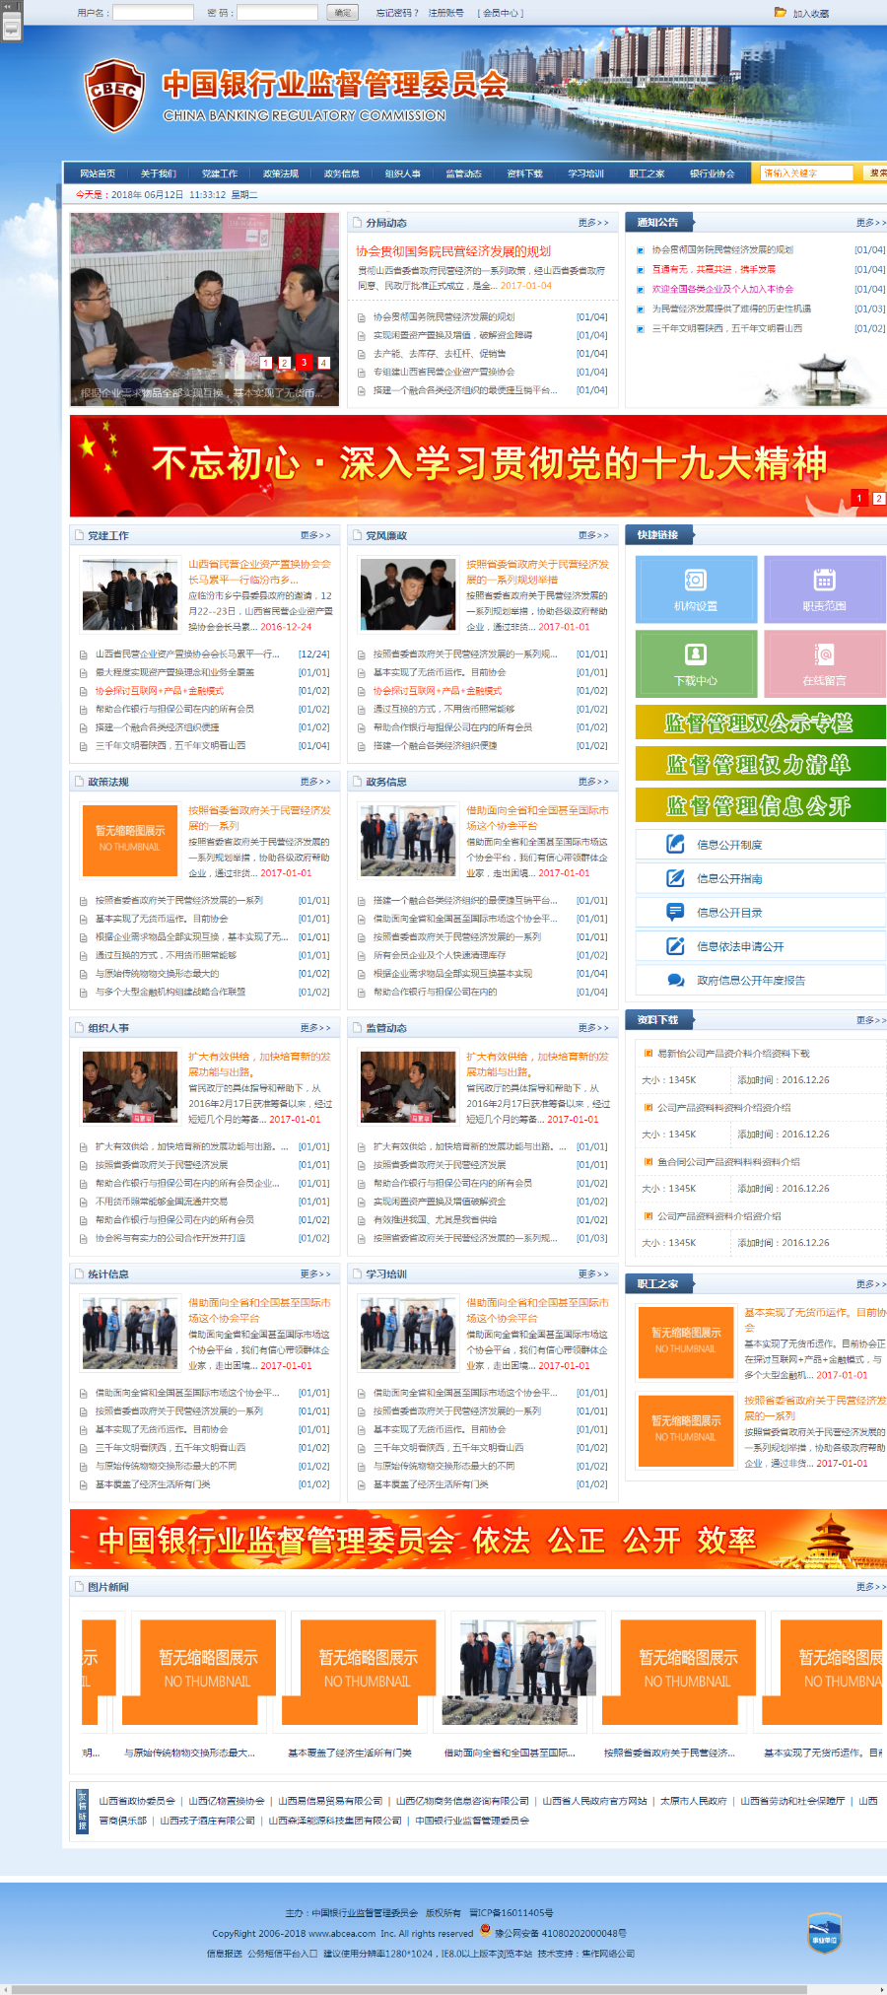Expand 更多>> in 政策法规 section

coord(315,782)
